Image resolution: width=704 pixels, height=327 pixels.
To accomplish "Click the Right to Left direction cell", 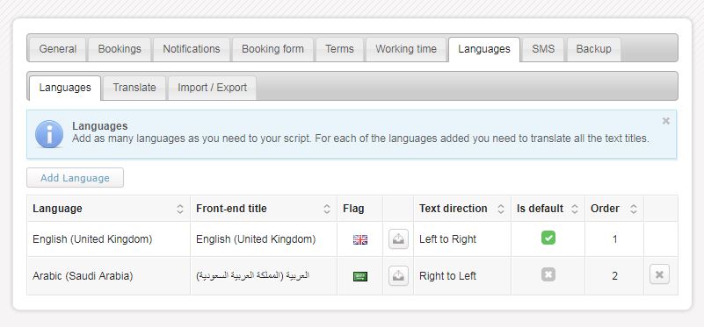I will point(462,276).
